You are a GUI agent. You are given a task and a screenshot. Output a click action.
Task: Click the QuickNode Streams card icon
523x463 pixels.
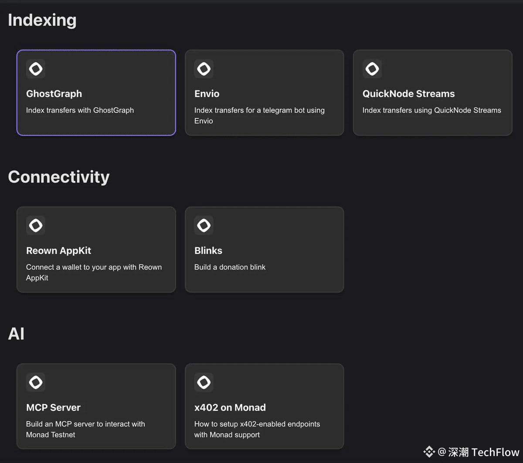[x=372, y=69]
